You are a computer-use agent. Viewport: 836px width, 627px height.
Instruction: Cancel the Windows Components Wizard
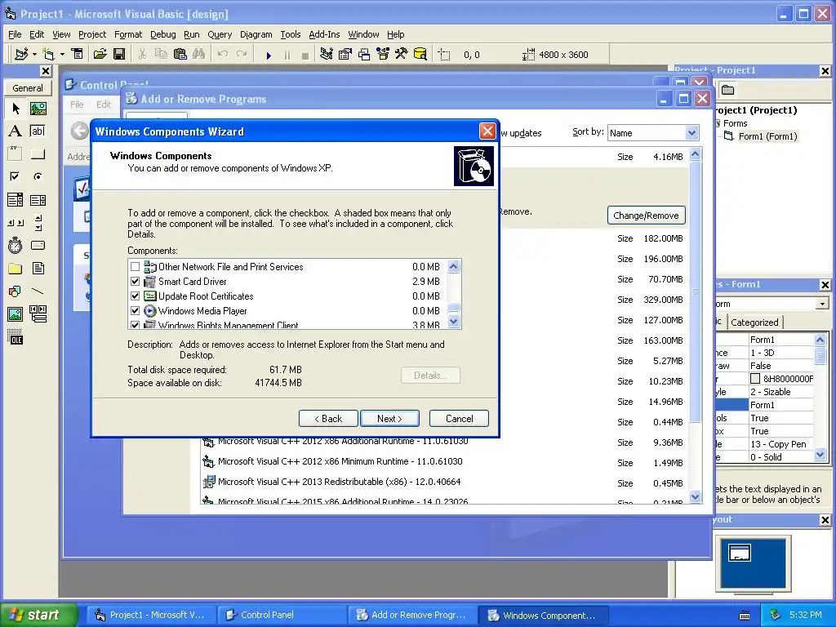(x=459, y=419)
